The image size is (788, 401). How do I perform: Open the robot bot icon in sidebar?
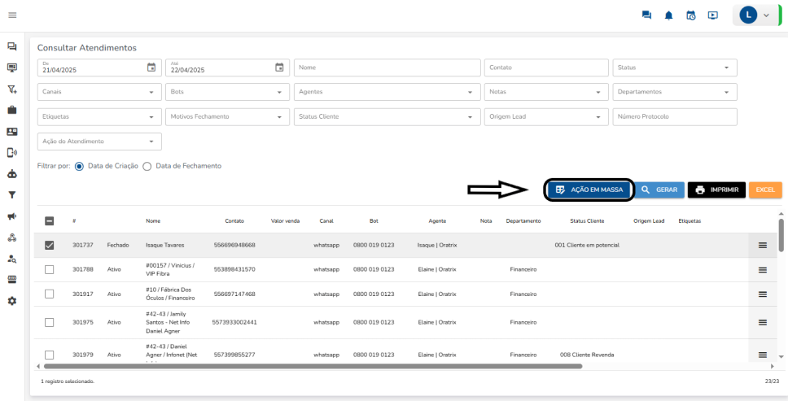(12, 173)
